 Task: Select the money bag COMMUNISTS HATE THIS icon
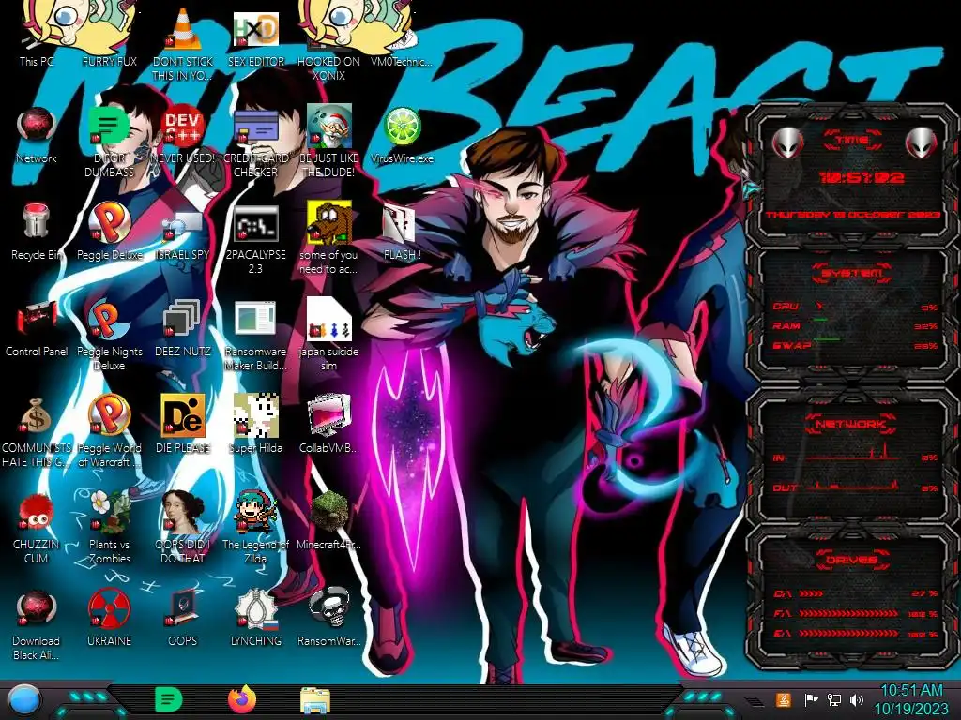(37, 416)
